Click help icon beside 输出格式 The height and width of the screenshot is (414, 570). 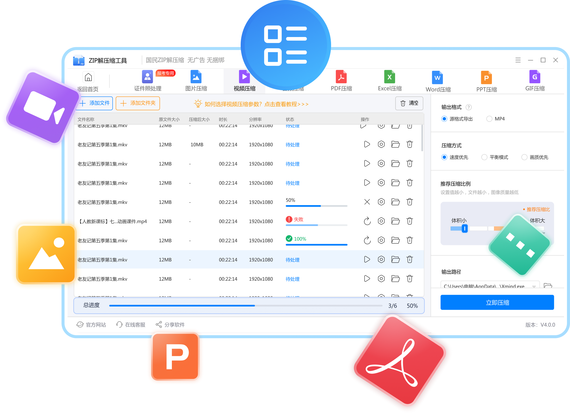(x=468, y=107)
